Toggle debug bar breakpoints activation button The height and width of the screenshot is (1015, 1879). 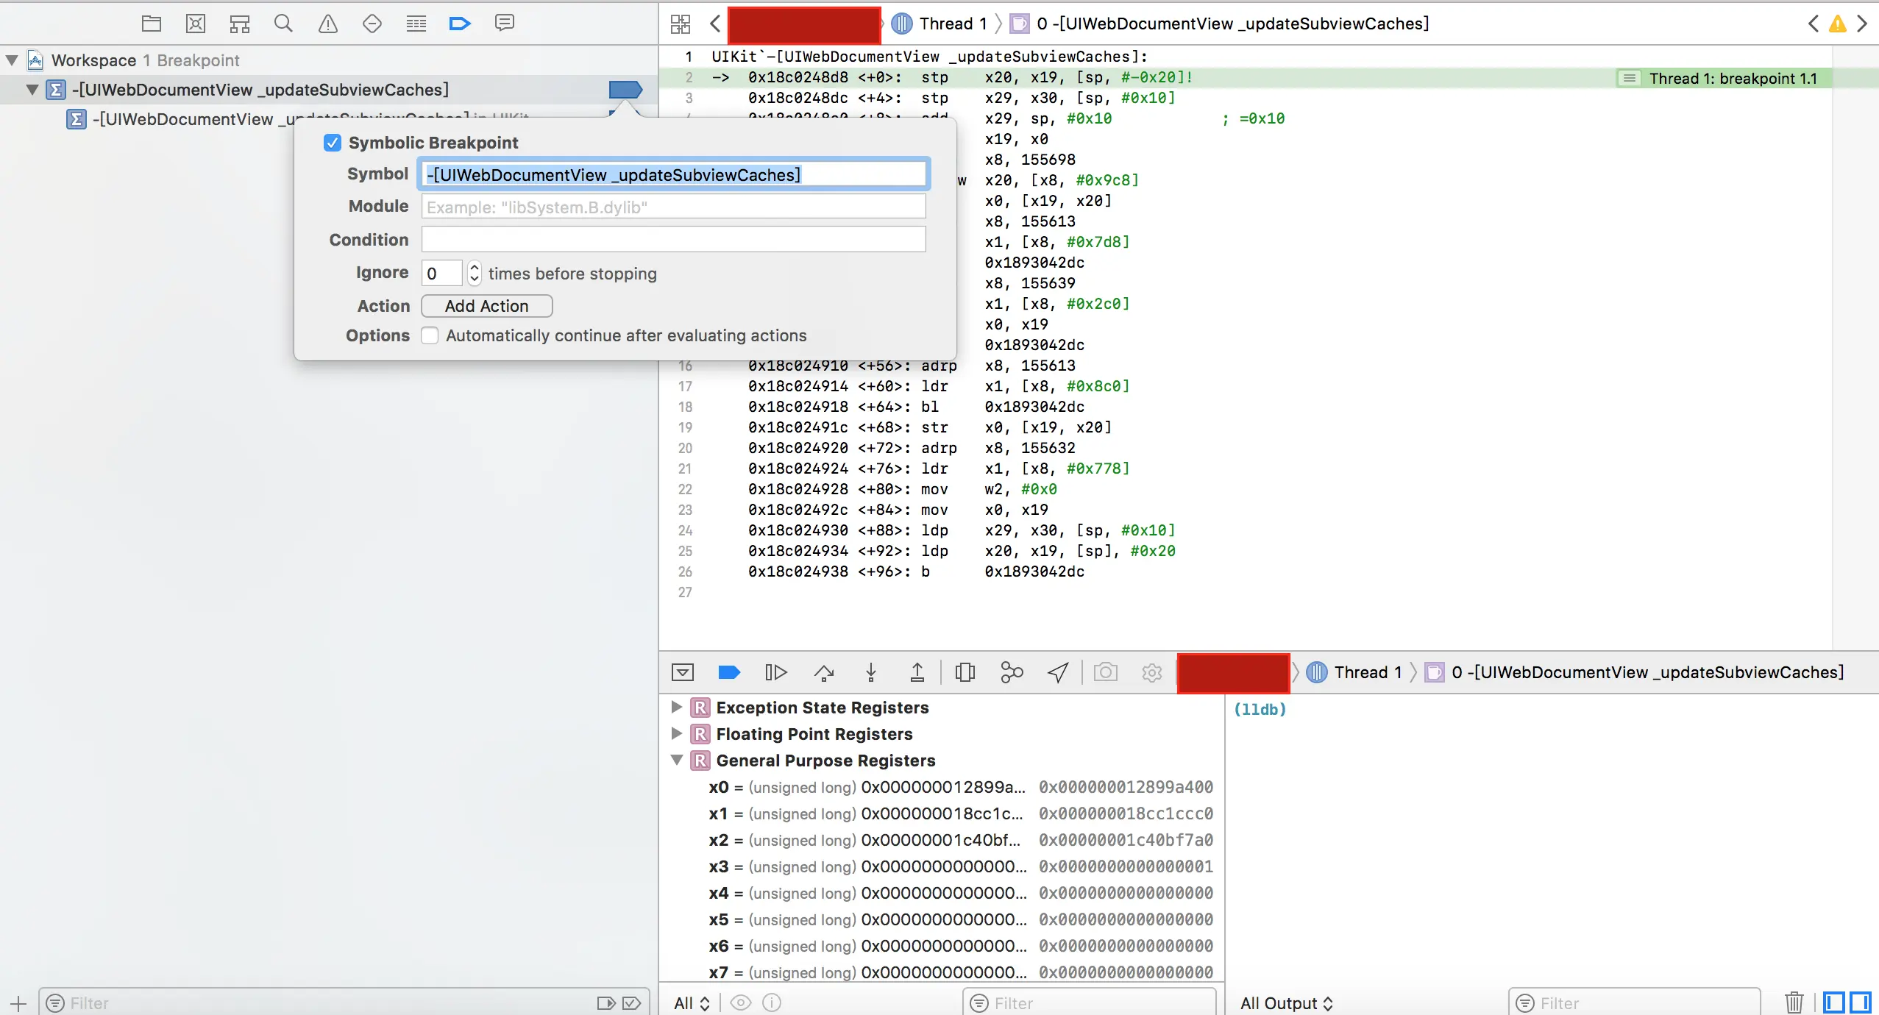728,672
